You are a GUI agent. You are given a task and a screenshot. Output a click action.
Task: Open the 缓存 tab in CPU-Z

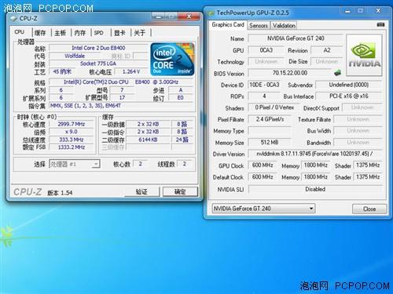(40, 33)
